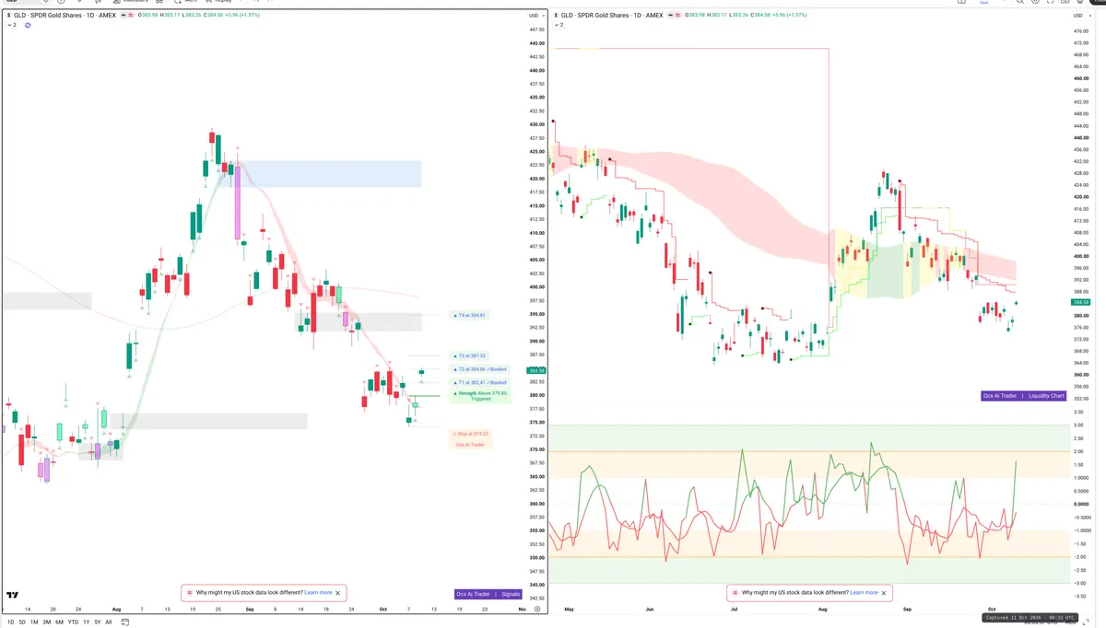Click the purple indicator icon under left chart title
Viewport: 1106px width, 628px height.
[28, 25]
